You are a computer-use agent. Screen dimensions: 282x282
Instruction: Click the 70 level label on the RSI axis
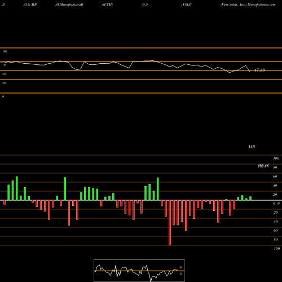click(4, 65)
